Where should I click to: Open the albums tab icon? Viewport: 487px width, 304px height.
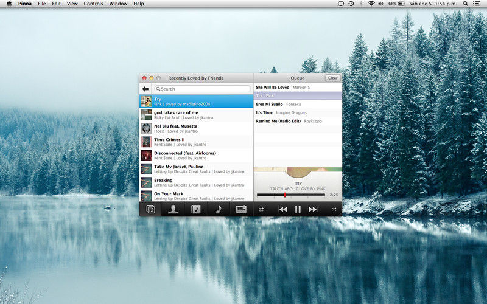point(195,209)
